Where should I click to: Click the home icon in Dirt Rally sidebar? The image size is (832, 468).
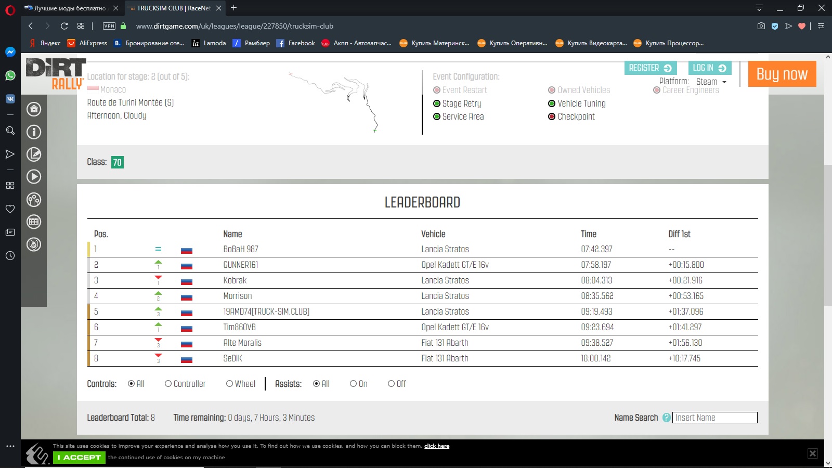click(x=34, y=109)
